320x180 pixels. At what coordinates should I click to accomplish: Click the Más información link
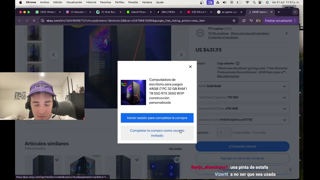228,76
